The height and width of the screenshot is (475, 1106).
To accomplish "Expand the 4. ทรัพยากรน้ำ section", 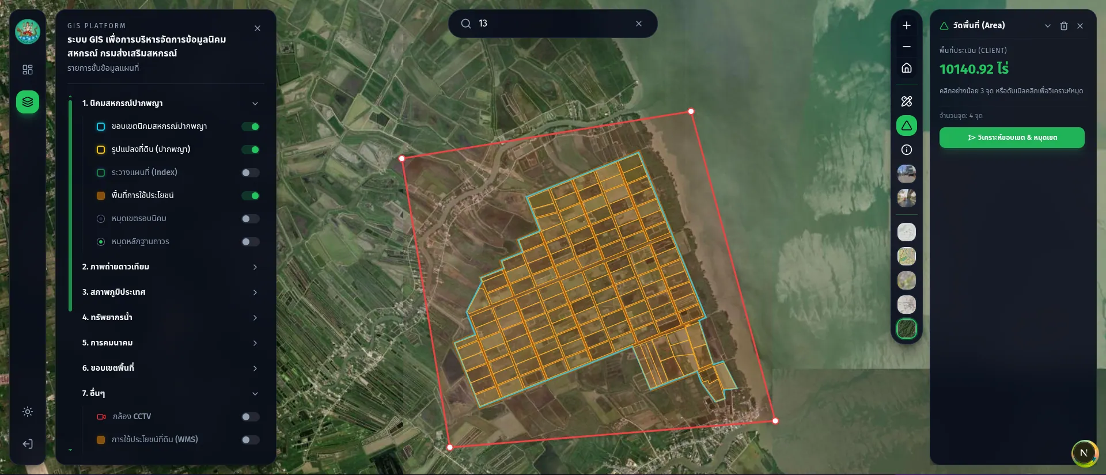I will coord(255,318).
